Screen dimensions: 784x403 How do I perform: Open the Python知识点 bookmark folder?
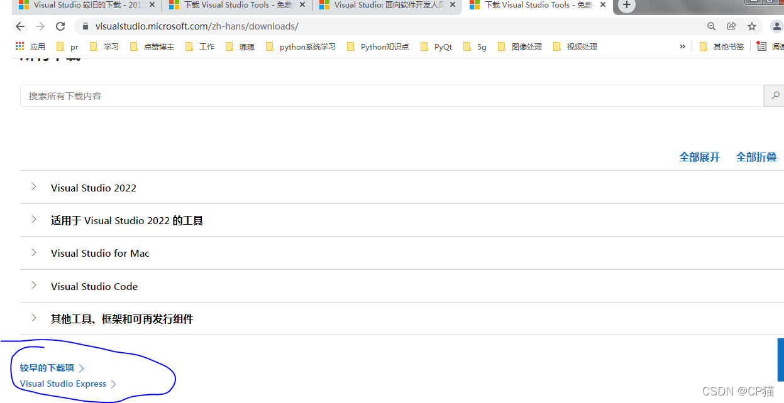tap(377, 46)
